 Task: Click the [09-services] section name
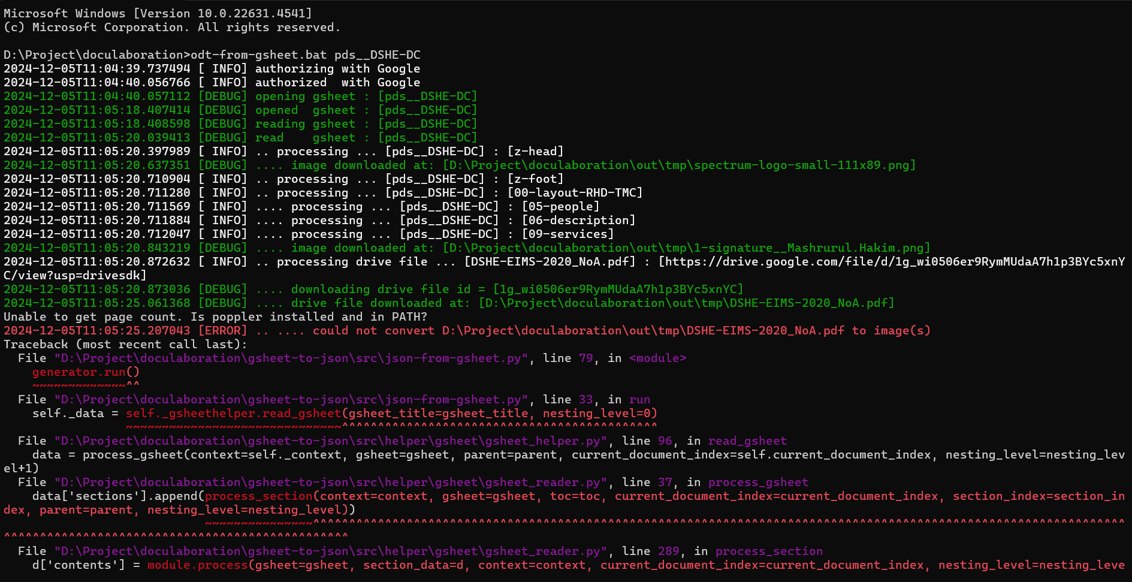point(567,234)
